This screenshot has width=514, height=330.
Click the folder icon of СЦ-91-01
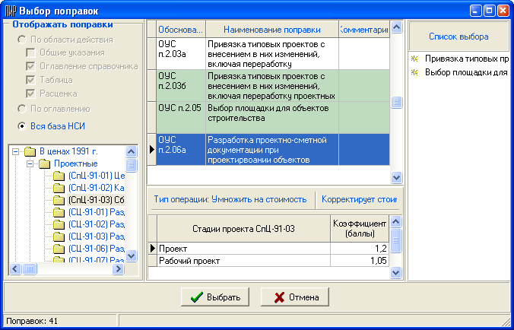coord(59,212)
